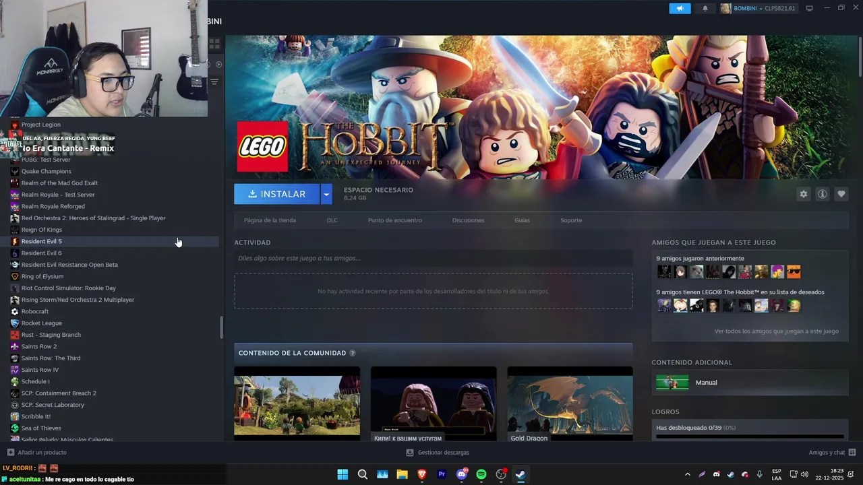Switch to Big Picture mode icon
This screenshot has width=863, height=485.
click(x=810, y=8)
